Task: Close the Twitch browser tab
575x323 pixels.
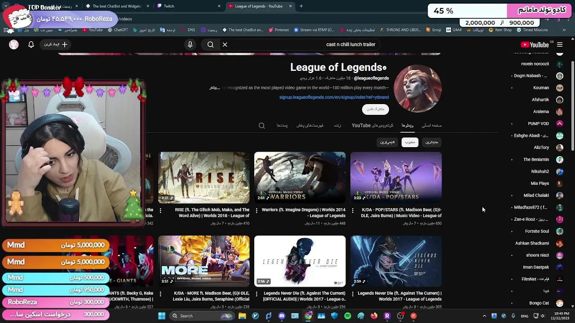Action: (219, 6)
